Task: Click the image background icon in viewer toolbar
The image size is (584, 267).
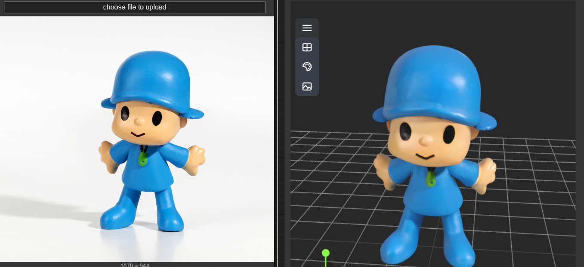Action: (307, 87)
